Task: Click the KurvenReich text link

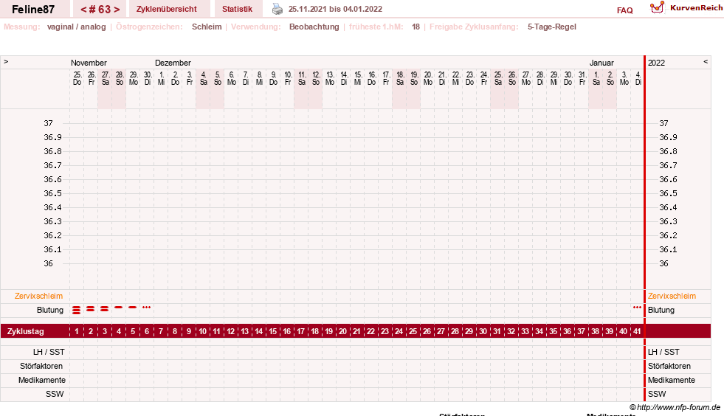Action: click(696, 8)
